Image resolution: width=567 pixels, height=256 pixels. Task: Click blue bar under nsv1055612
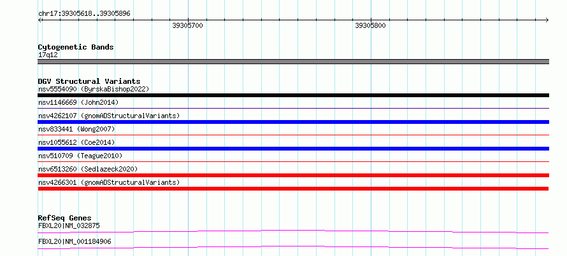pyautogui.click(x=293, y=149)
